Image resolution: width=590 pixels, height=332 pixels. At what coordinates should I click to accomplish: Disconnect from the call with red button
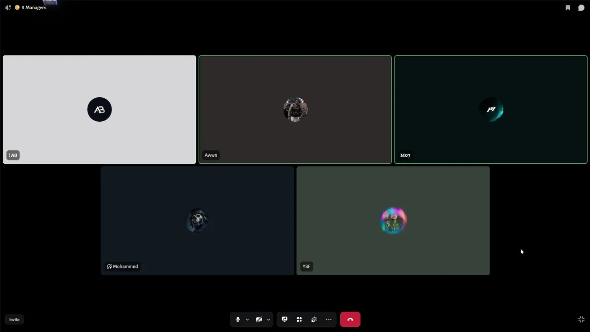350,320
